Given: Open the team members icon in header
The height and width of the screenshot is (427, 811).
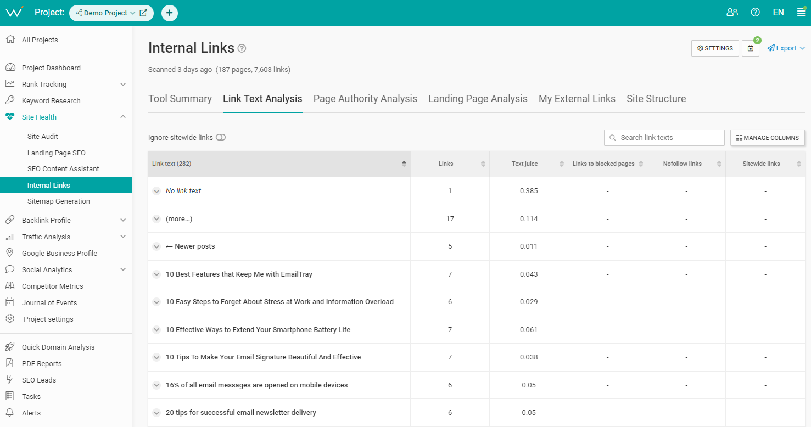Looking at the screenshot, I should (732, 12).
